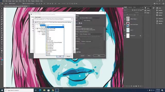165x92 pixels.
Task: Open Google Chrome from taskbar
Action: [53, 90]
